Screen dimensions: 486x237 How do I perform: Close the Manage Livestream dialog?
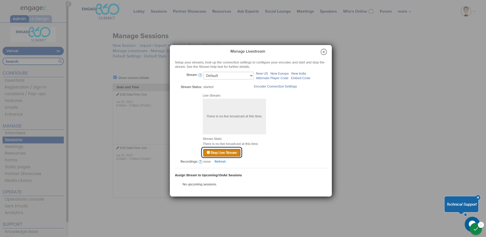click(x=323, y=52)
